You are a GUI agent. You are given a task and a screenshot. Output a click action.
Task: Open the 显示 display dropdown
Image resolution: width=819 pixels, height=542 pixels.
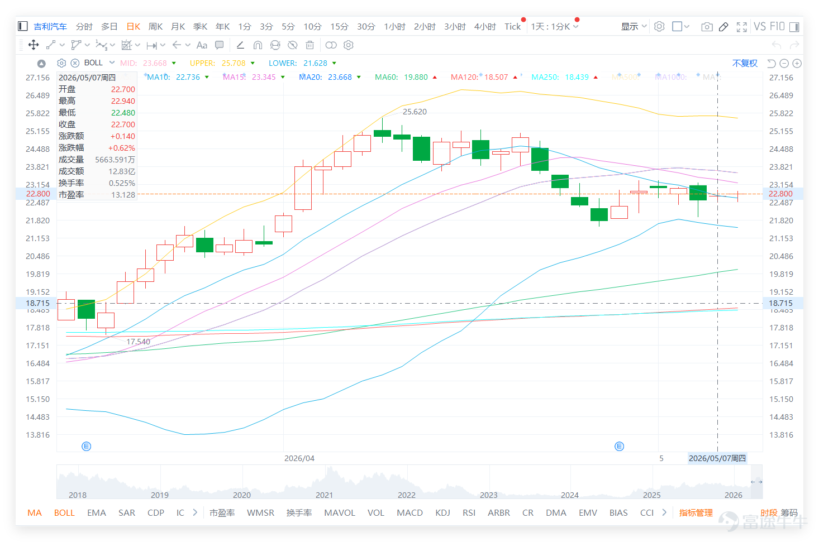click(634, 26)
